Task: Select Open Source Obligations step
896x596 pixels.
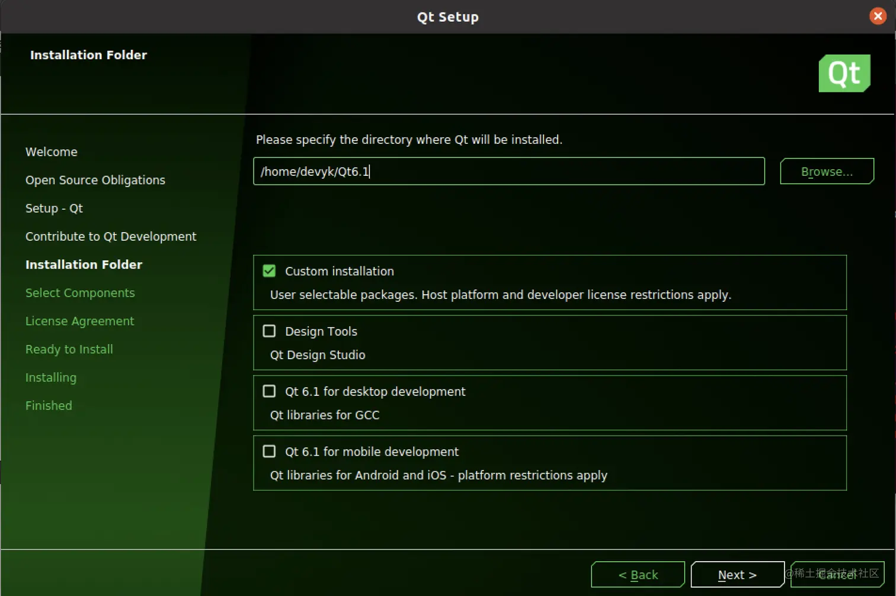Action: [x=95, y=180]
